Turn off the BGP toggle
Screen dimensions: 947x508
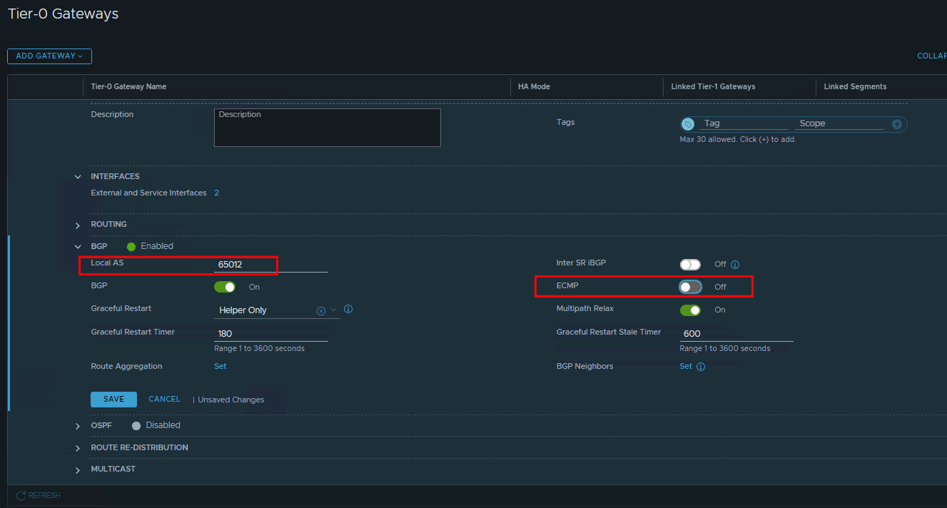[x=225, y=287]
